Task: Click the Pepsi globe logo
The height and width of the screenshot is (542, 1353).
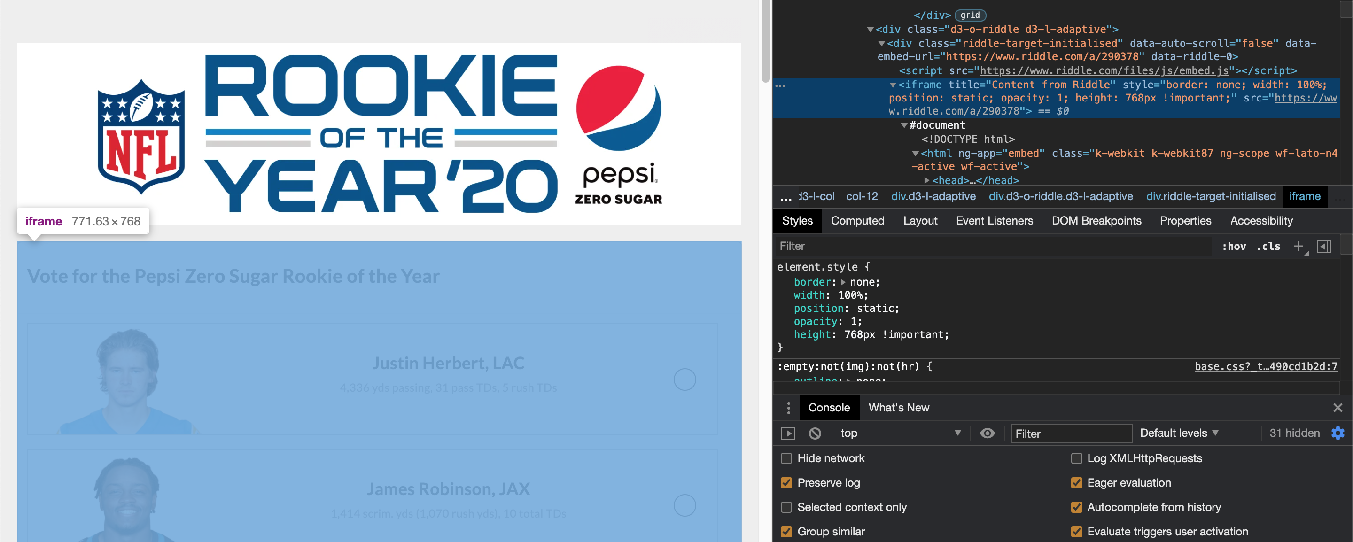Action: [618, 108]
